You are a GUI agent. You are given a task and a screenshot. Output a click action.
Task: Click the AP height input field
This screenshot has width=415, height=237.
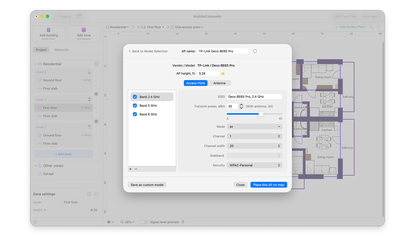coord(208,73)
